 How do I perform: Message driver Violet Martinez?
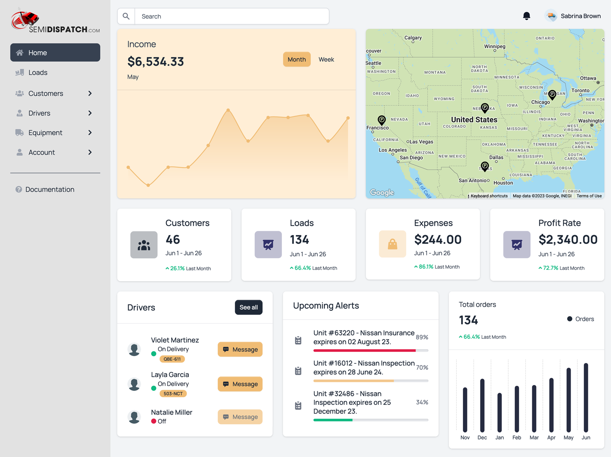pos(240,349)
